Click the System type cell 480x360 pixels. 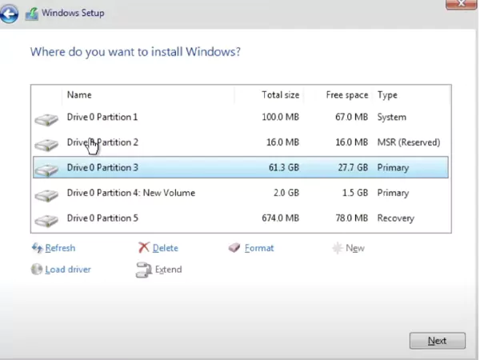tap(392, 118)
